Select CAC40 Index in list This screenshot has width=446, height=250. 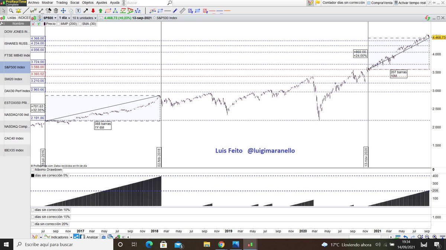15,138
